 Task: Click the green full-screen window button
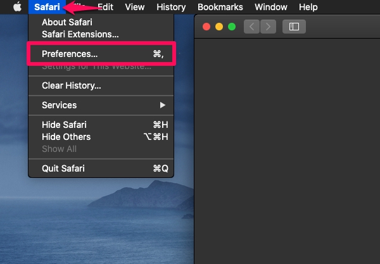point(232,27)
